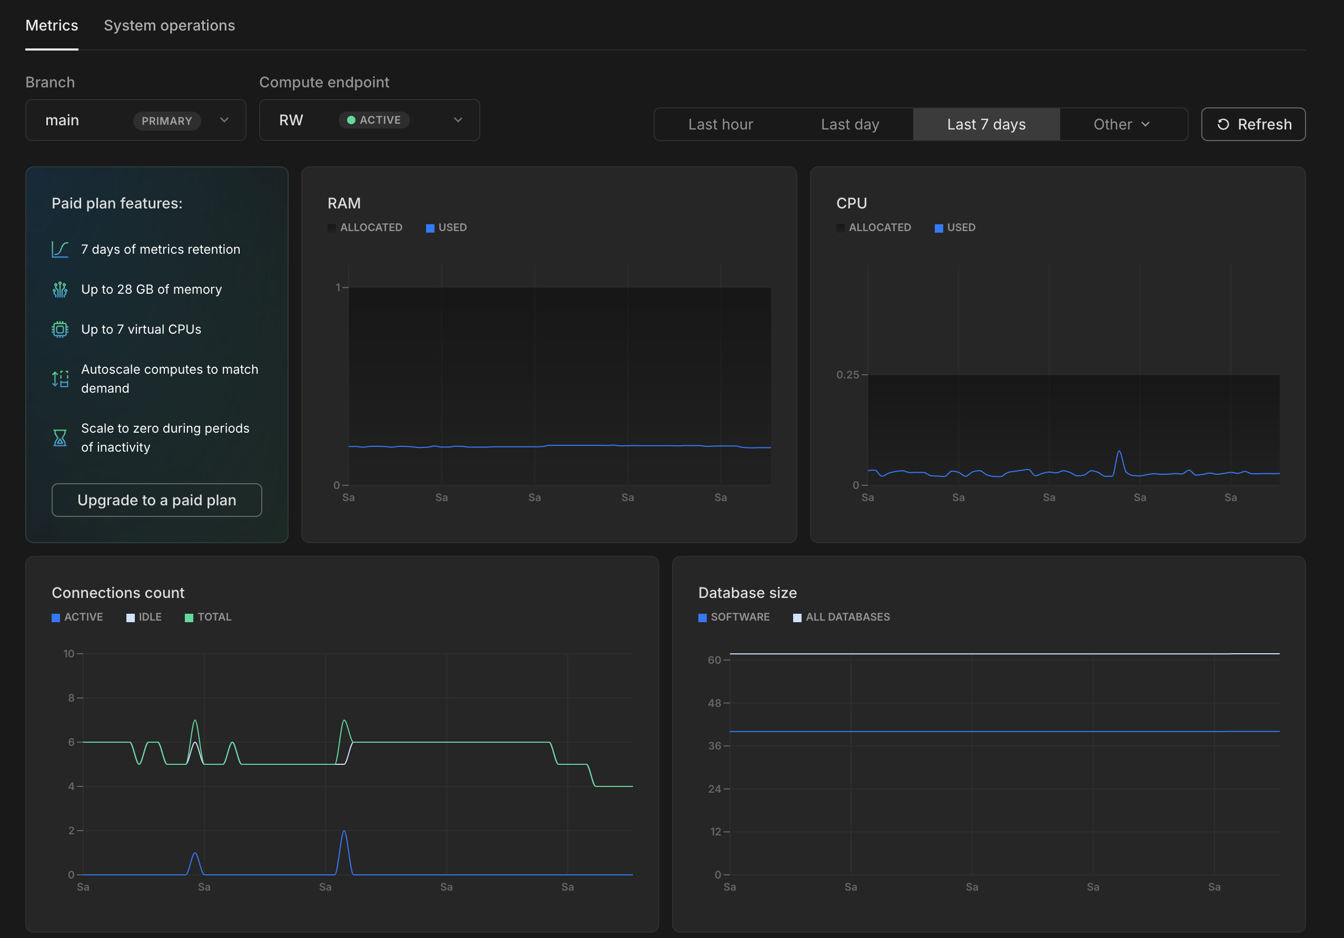Click the autoscale computes icon
The height and width of the screenshot is (938, 1344).
point(60,379)
